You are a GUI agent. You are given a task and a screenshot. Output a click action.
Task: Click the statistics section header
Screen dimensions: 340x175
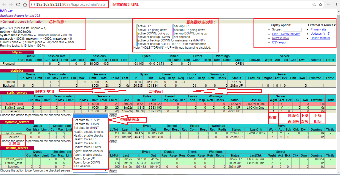pos(17,71)
